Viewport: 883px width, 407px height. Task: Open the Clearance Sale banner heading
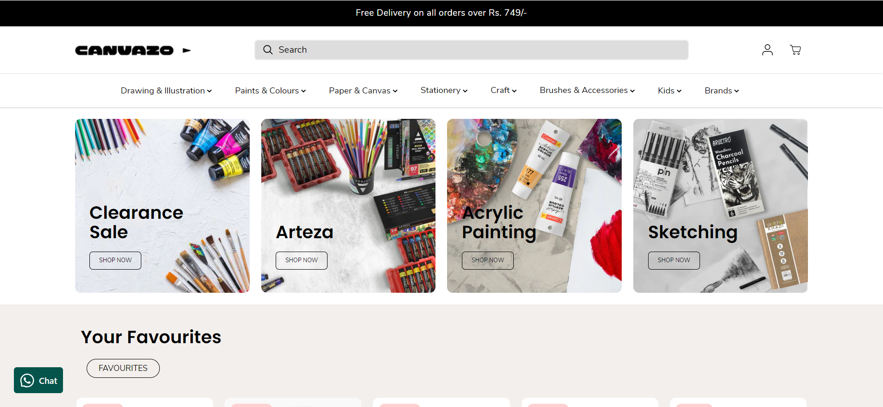coord(136,222)
